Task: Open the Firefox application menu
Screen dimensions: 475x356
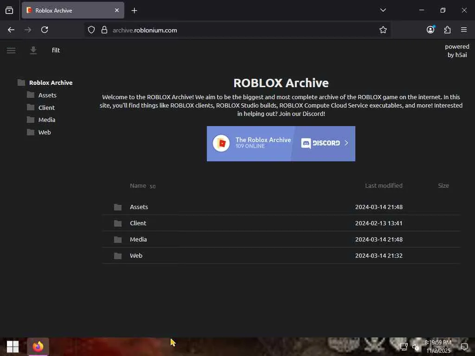Action: (x=464, y=29)
